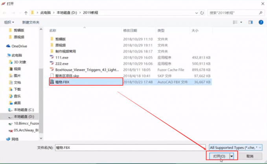
Task: Select the 899,678 KB size cell
Action: (x=201, y=70)
